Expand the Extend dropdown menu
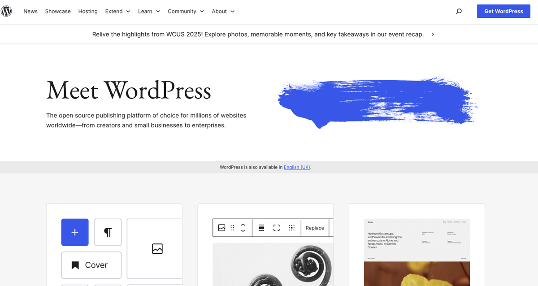The width and height of the screenshot is (538, 286). click(114, 11)
